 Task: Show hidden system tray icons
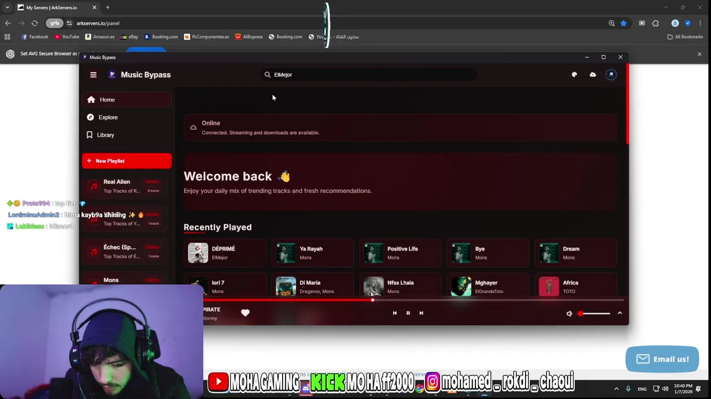(616, 389)
